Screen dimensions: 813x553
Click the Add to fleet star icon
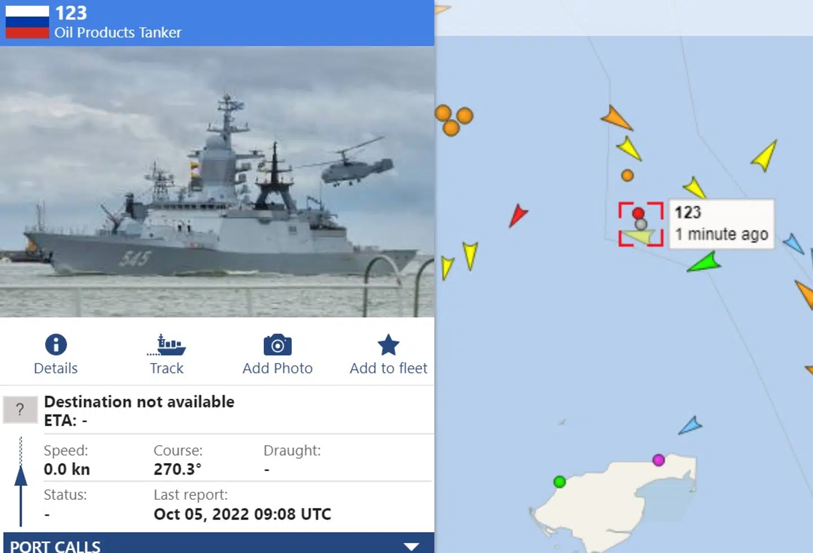click(388, 345)
